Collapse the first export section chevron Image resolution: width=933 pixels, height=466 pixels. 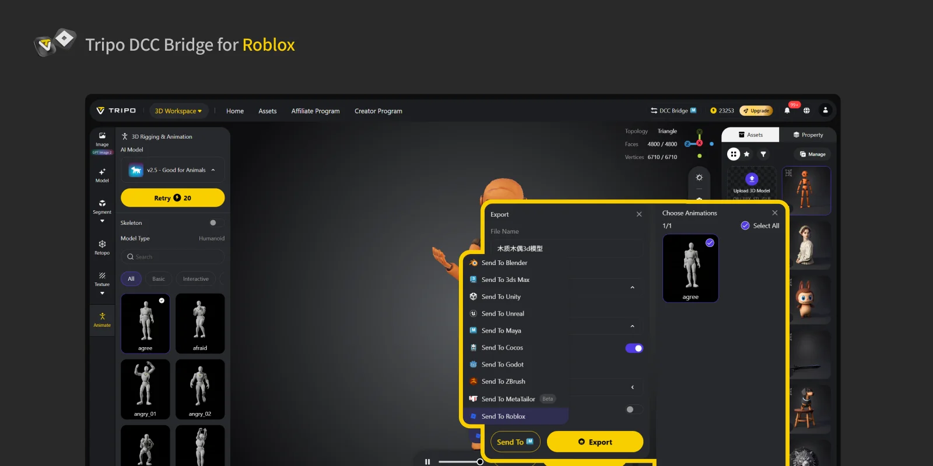632,288
